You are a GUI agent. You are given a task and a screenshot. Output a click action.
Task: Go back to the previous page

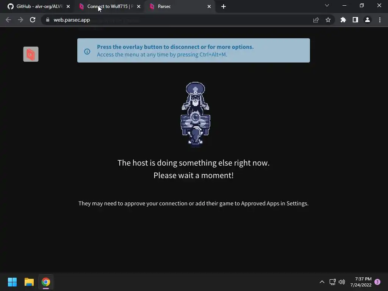(8, 20)
